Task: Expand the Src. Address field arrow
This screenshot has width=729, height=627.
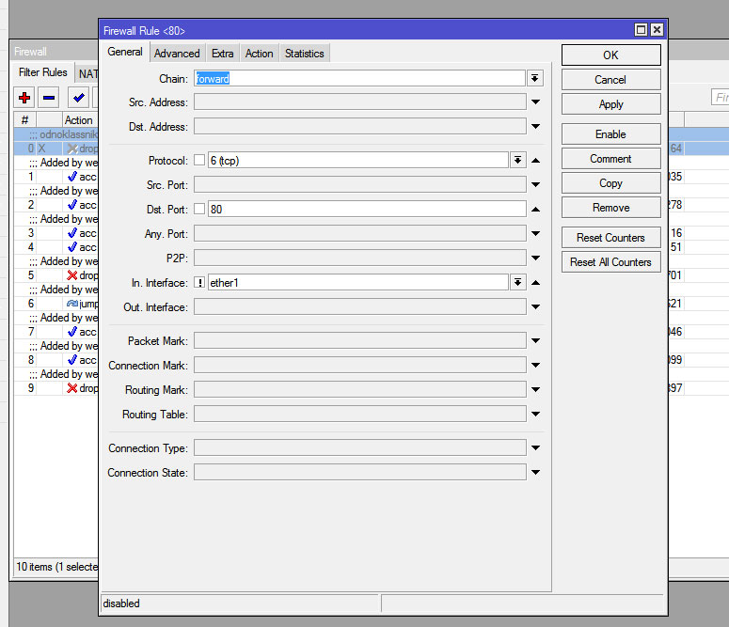Action: [535, 102]
